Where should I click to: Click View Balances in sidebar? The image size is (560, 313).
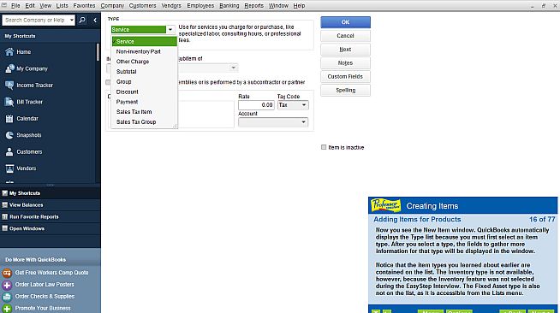tap(26, 205)
